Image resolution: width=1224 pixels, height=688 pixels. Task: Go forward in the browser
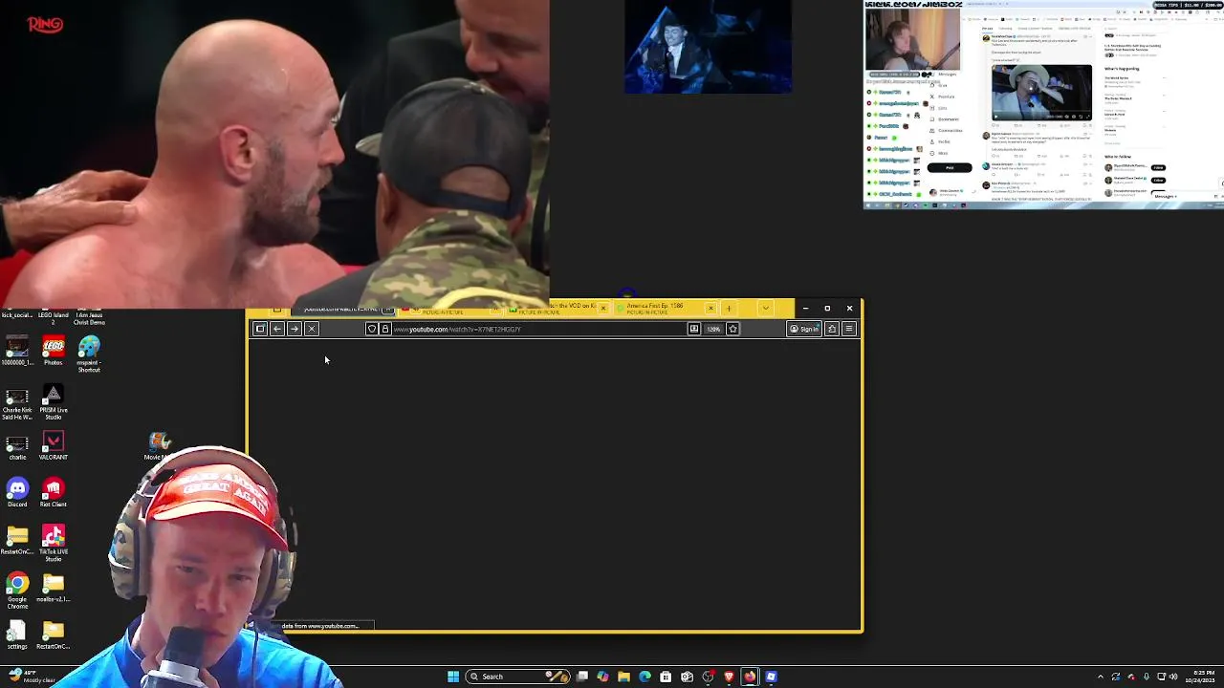(x=295, y=329)
